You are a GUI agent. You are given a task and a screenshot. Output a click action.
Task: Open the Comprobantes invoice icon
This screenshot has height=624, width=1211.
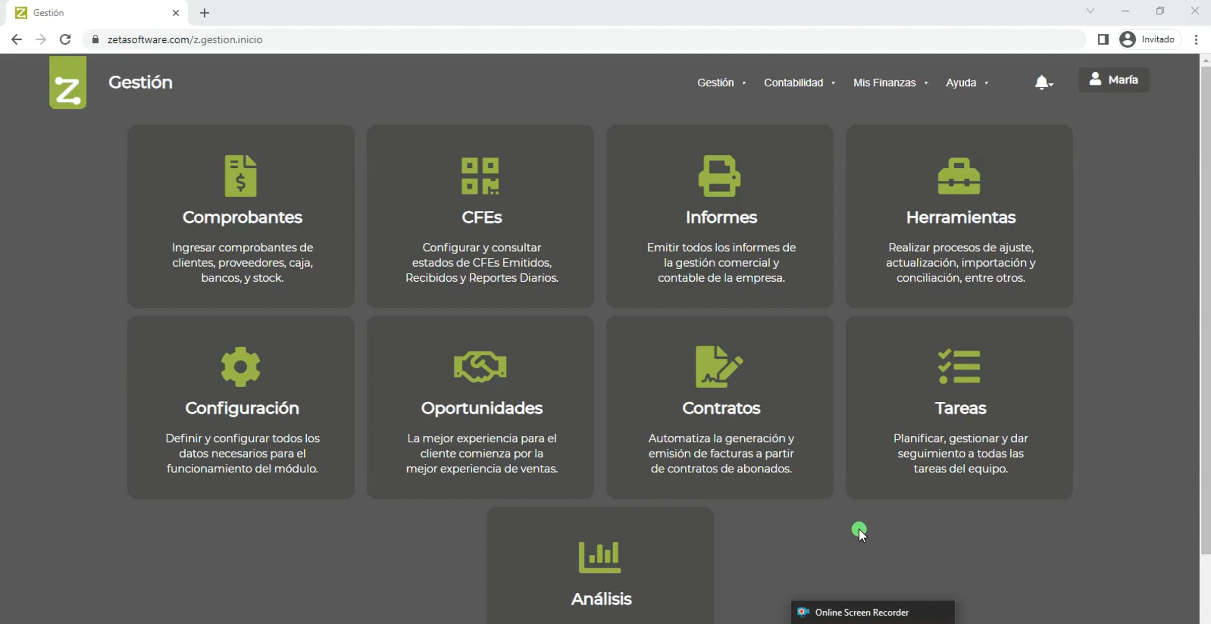241,176
